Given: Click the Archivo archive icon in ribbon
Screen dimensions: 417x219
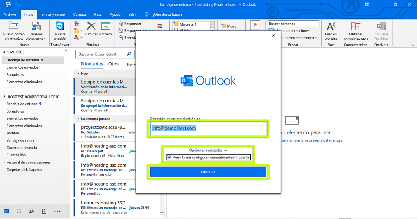Looking at the screenshot, I should 105,27.
